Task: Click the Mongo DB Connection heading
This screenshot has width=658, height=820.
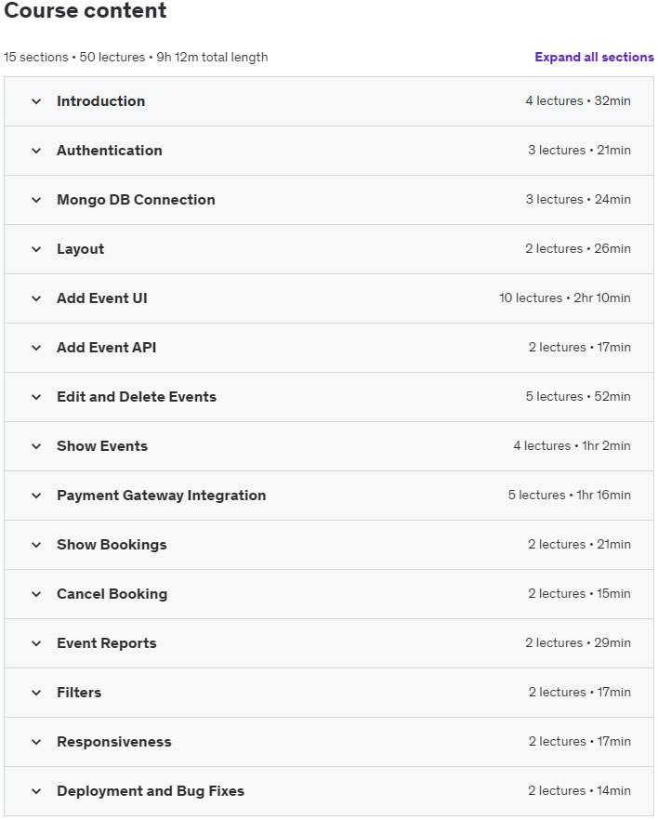Action: 136,200
